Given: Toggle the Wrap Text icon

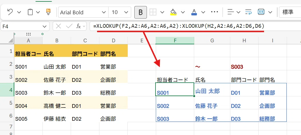Looking at the screenshot, I should [249, 12].
